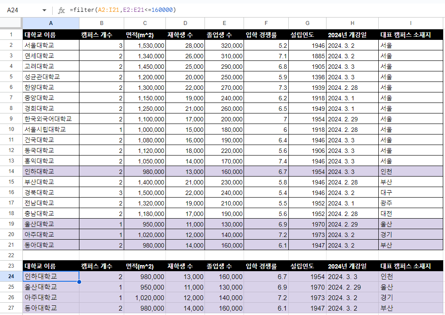The image size is (445, 315).
Task: Click the fx function icon
Action: pos(61,10)
